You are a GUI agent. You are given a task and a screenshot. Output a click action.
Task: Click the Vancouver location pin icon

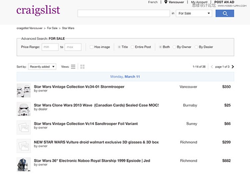(x=166, y=2)
